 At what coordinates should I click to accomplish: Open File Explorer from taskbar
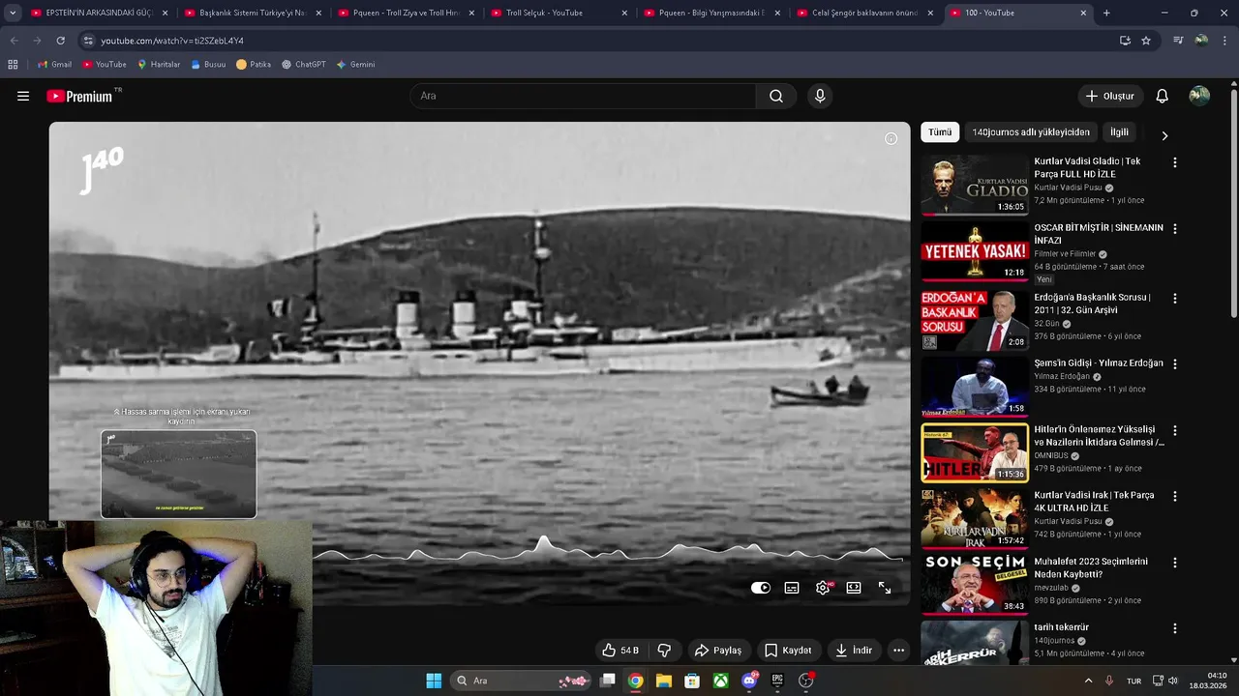[x=664, y=681]
